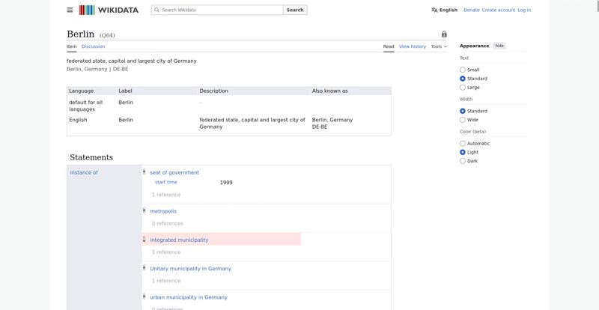
Task: Hide the Appearance panel
Action: pyautogui.click(x=499, y=46)
